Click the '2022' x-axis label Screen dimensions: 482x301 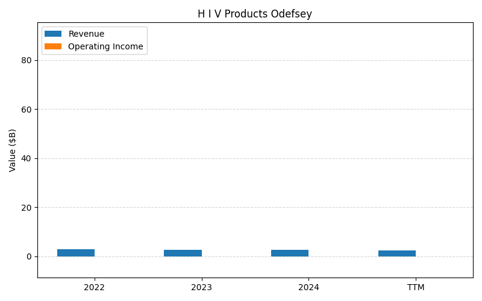click(95, 288)
